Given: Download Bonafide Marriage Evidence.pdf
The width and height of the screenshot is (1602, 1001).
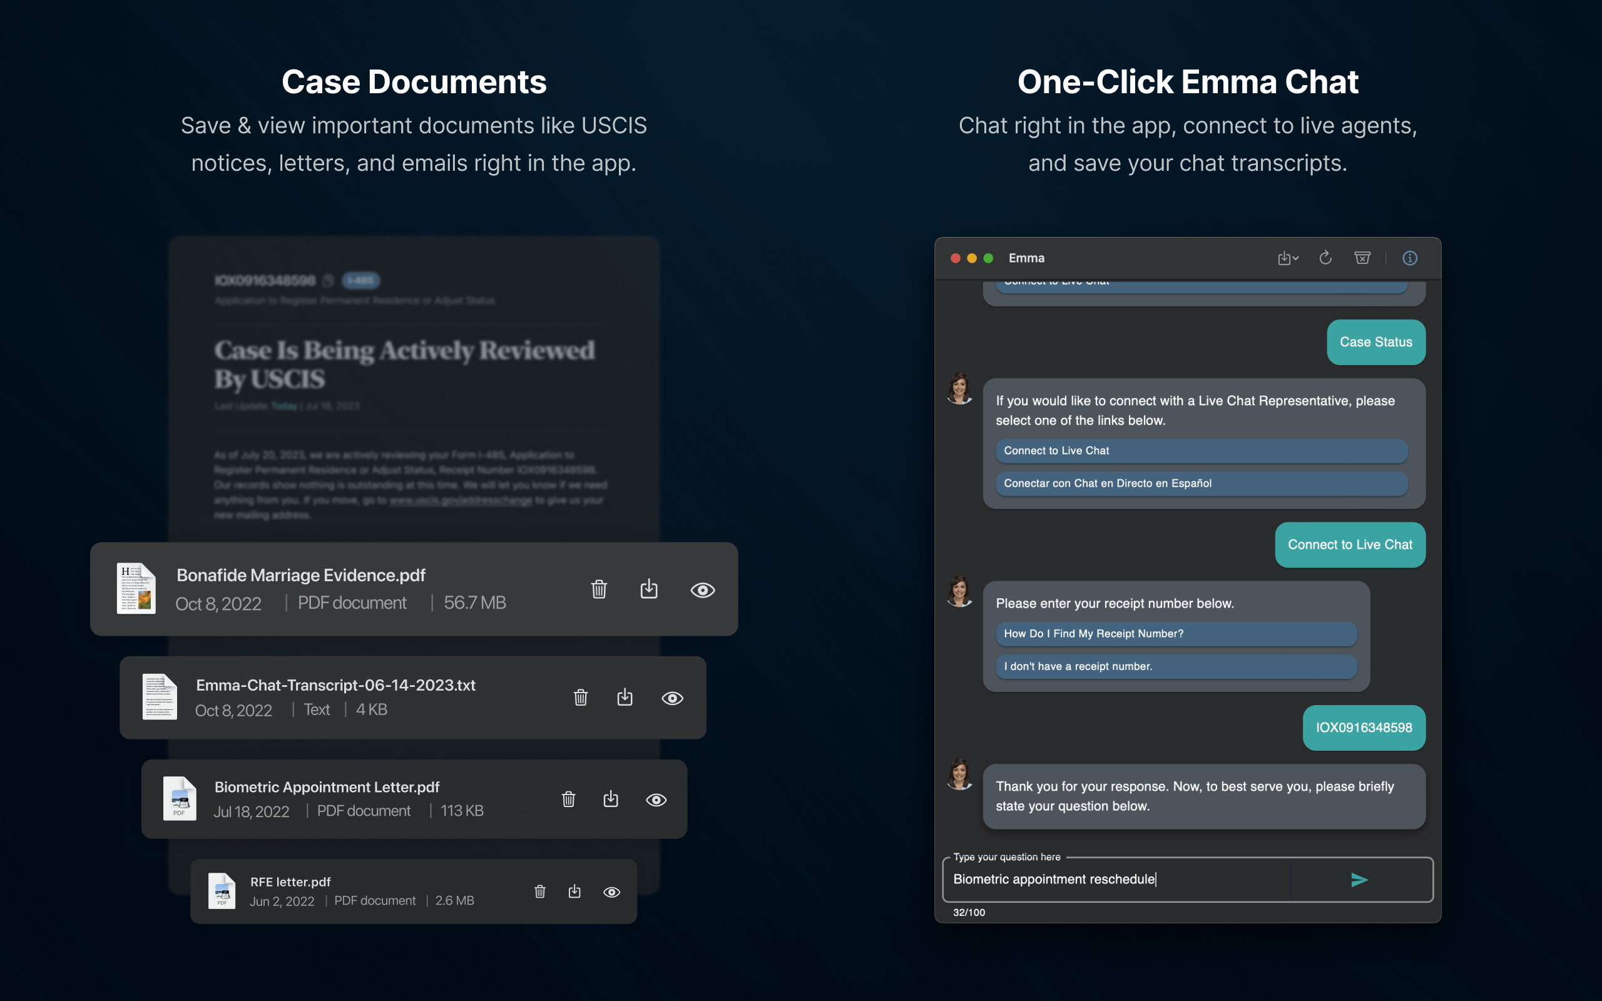Looking at the screenshot, I should click(649, 589).
